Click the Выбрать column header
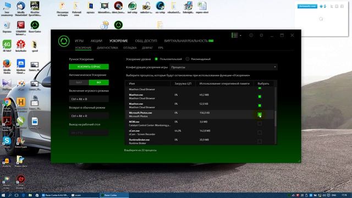This screenshot has width=352, height=198. [263, 84]
